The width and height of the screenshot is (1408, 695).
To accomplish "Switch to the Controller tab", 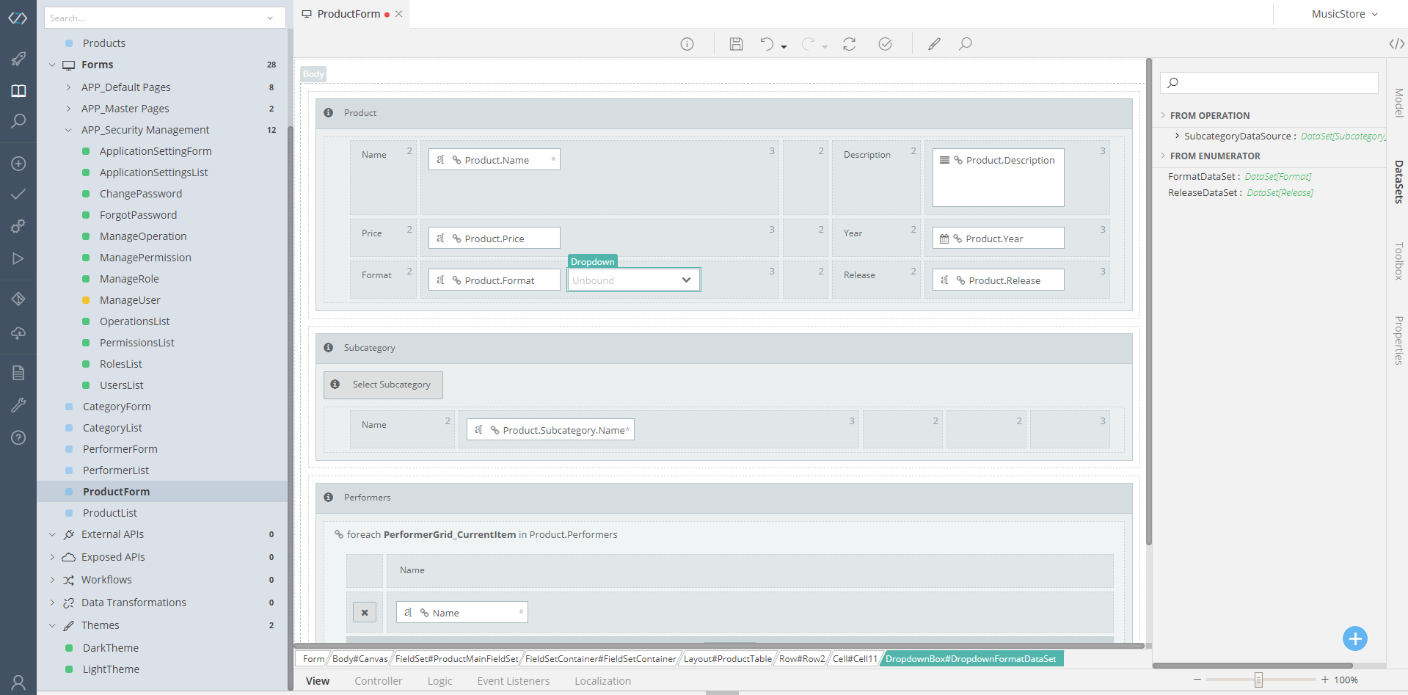I will pos(379,680).
